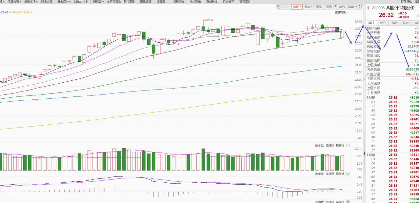Close the MACD indicator panel
Screen dimensions: 419x203
[x=348, y=173]
